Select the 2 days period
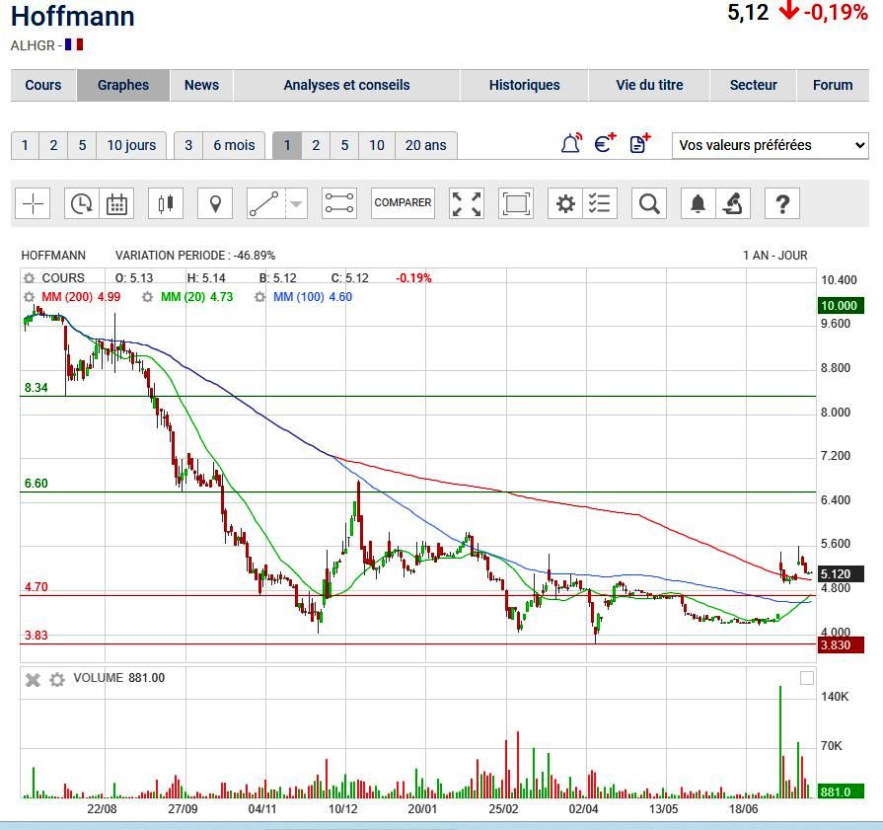Viewport: 883px width, 830px height. click(x=53, y=145)
